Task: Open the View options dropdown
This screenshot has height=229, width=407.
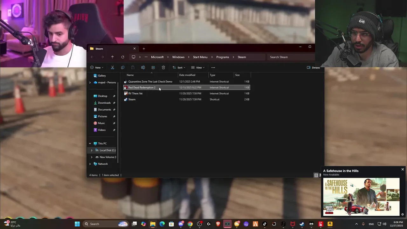Action: [198, 67]
